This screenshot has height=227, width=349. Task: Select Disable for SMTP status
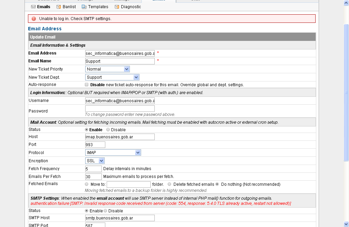click(105, 211)
